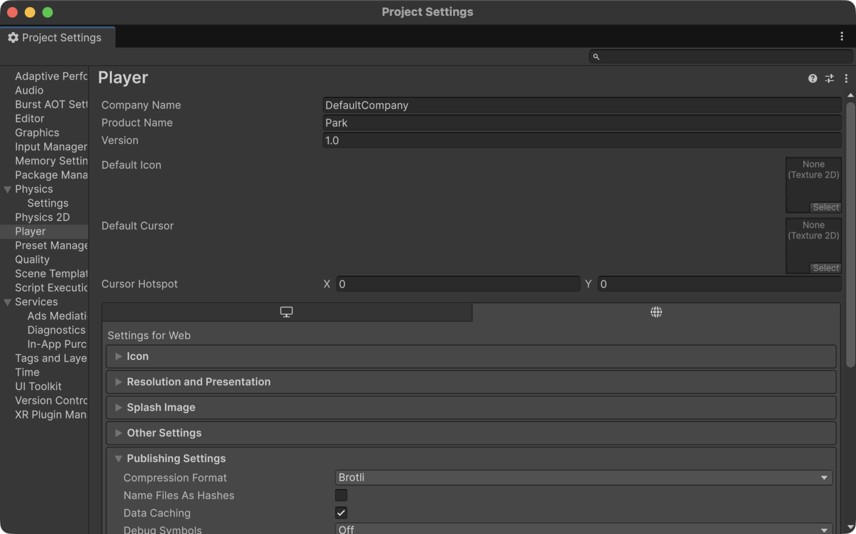Select the Player category in sidebar
856x534 pixels.
(44, 231)
